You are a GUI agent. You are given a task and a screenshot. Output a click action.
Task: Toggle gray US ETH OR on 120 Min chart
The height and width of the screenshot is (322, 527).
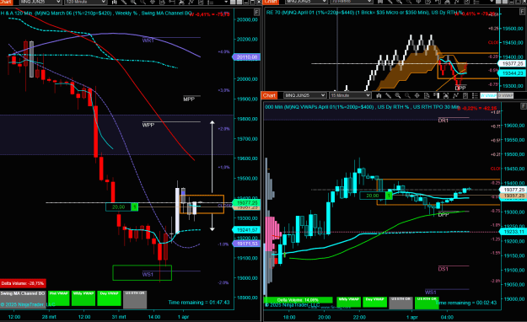135,299
